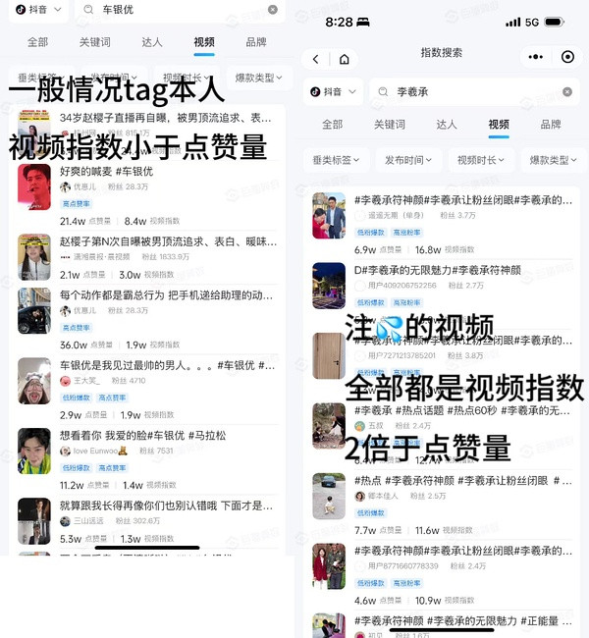The width and height of the screenshot is (589, 638).
Task: Clear the 李羲承 search text
Action: click(567, 92)
